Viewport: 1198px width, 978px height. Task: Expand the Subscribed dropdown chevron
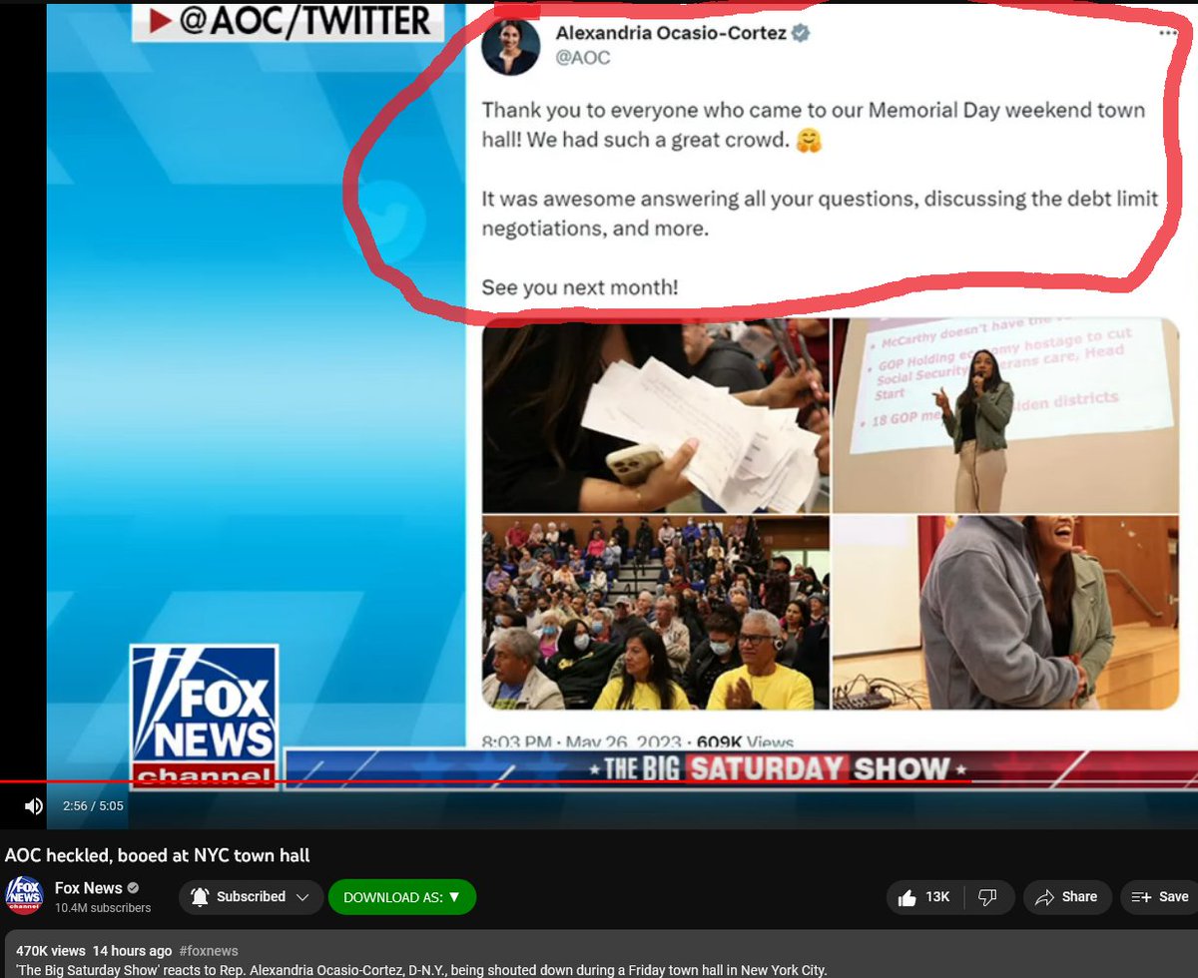(x=303, y=896)
